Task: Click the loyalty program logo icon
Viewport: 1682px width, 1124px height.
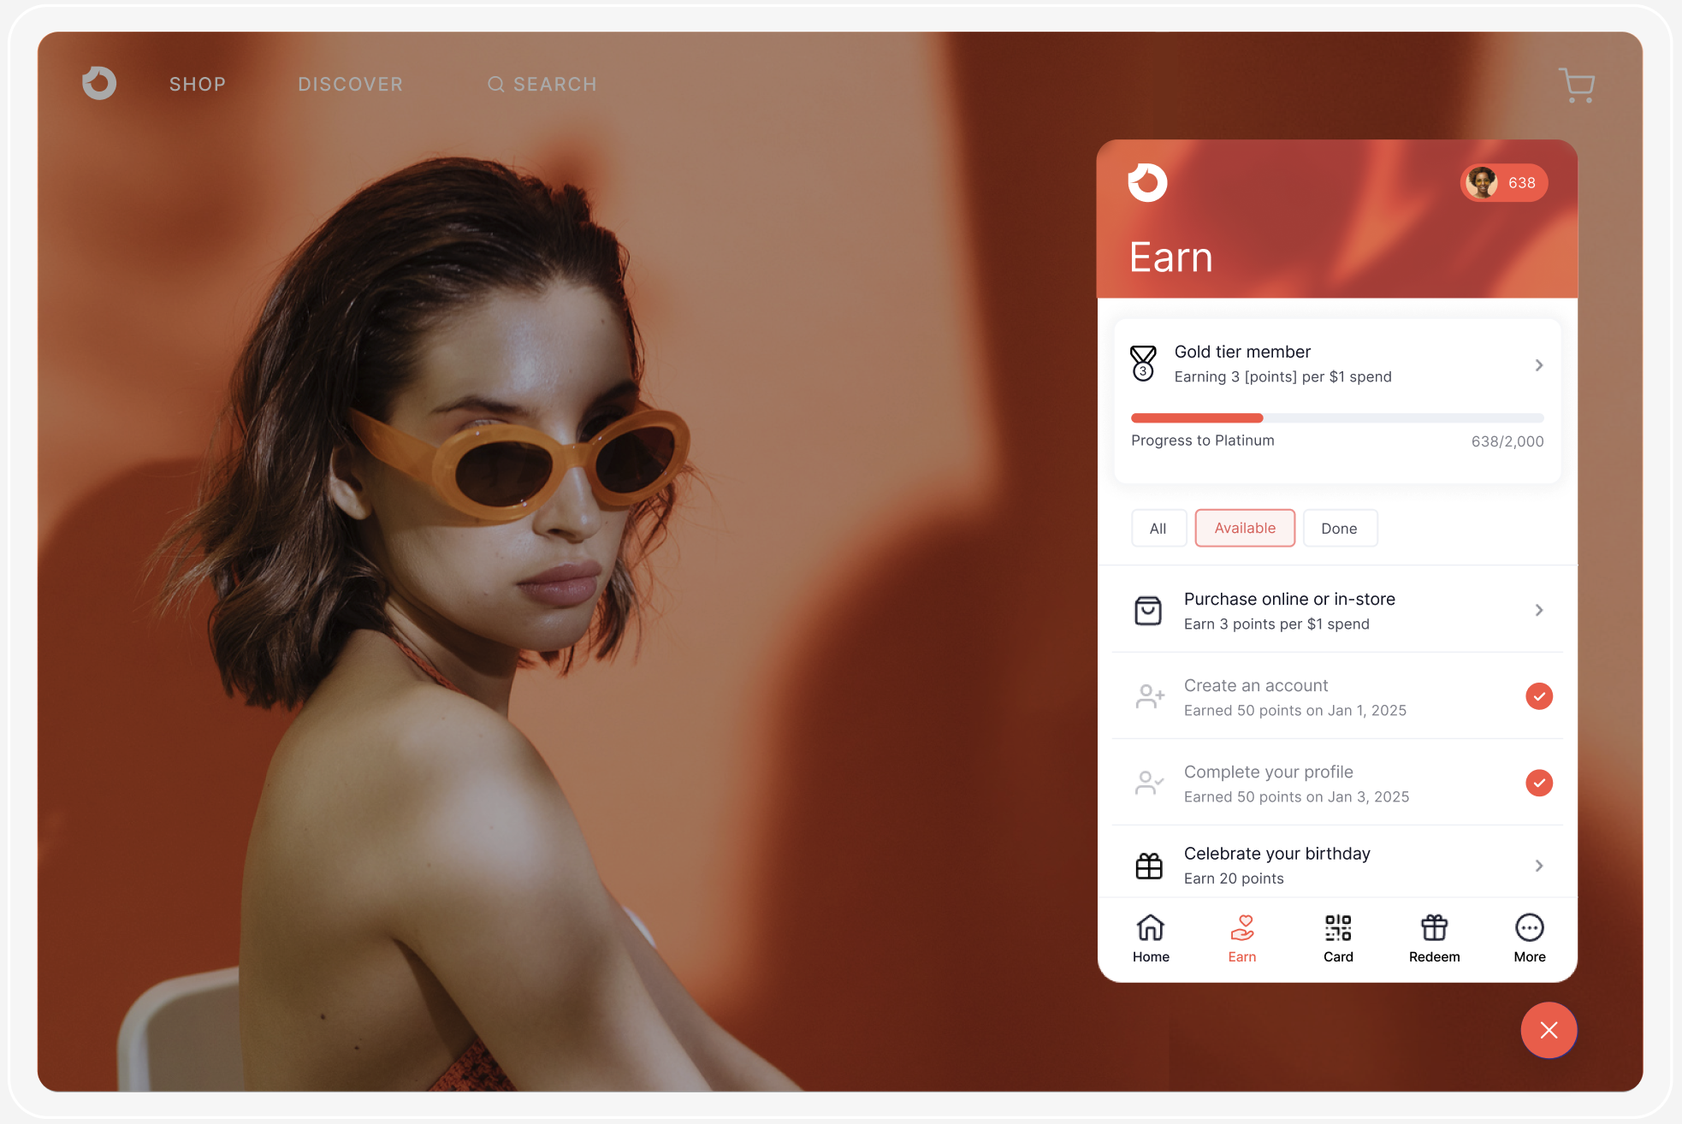Action: coord(1146,180)
